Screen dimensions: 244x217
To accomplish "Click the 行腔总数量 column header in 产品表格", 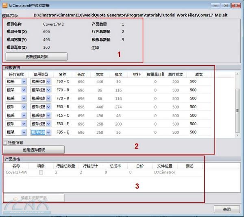I will 65,166.
